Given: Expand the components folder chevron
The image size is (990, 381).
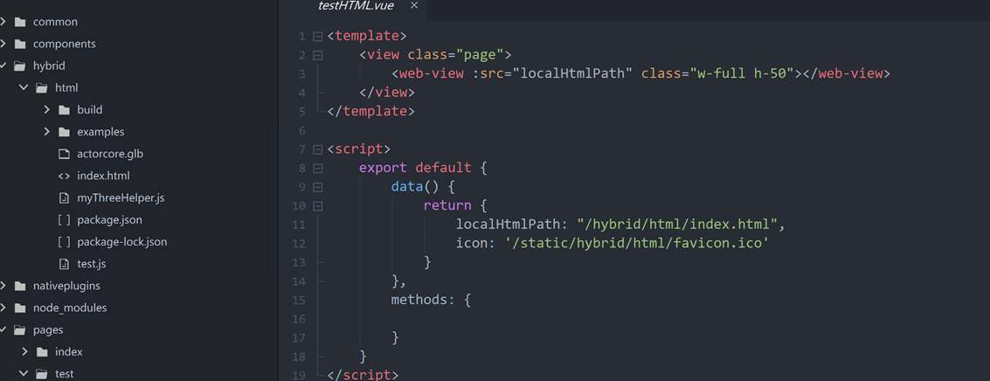Looking at the screenshot, I should point(3,45).
